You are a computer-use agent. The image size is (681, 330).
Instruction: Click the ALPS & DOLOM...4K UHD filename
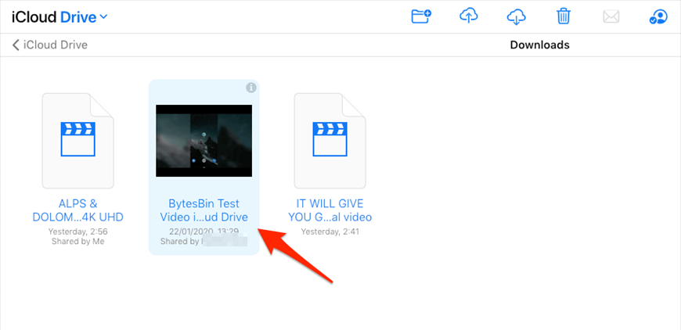[77, 210]
